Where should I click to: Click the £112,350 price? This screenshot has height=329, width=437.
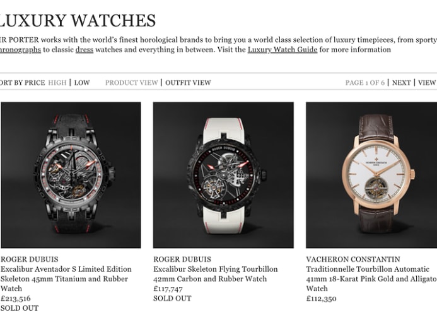pyautogui.click(x=322, y=298)
